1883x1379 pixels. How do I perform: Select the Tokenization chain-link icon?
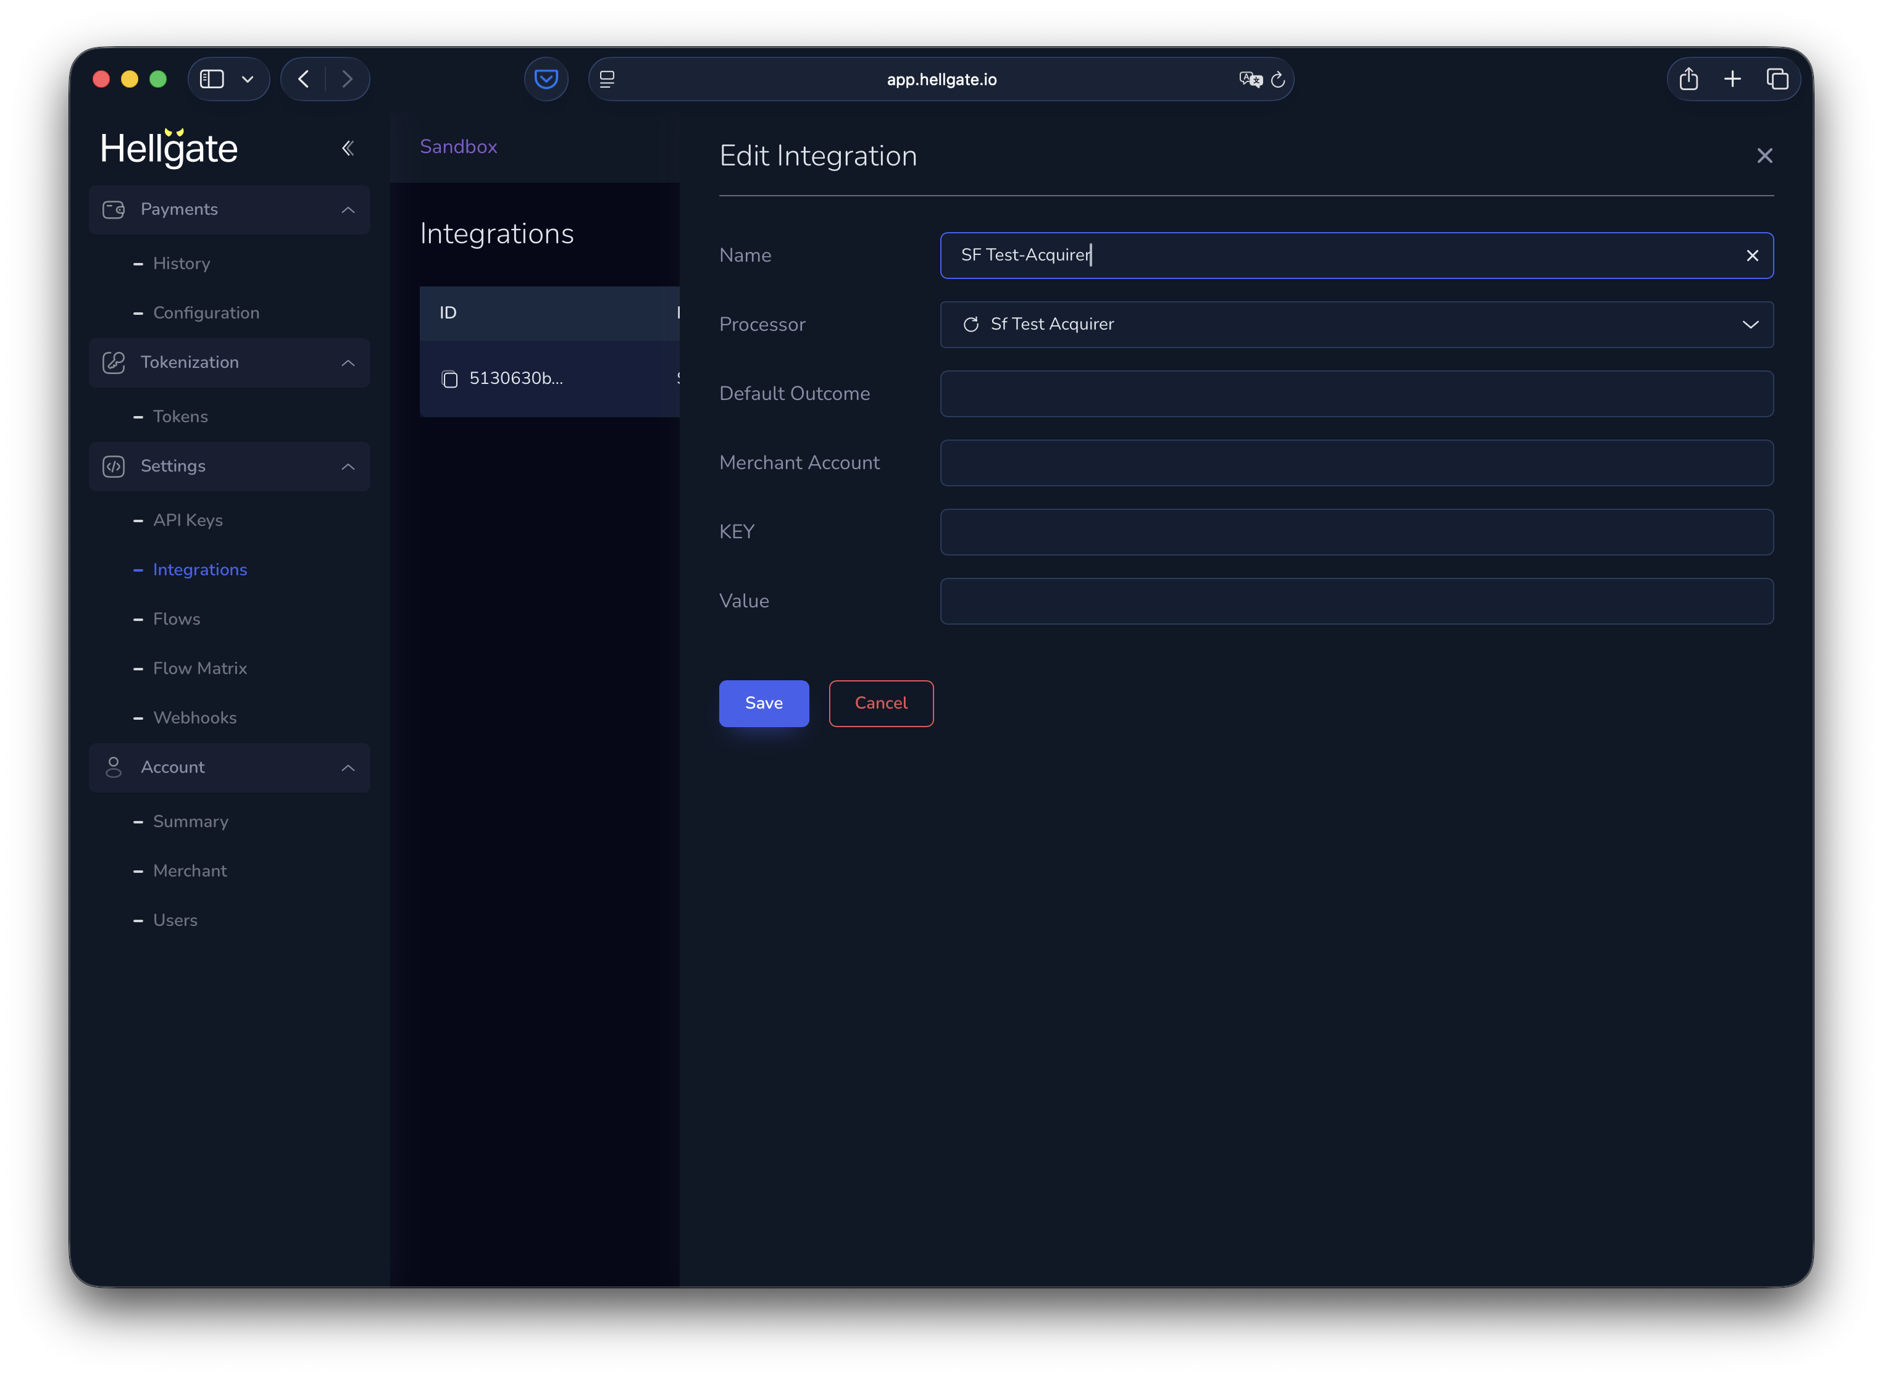(x=114, y=362)
